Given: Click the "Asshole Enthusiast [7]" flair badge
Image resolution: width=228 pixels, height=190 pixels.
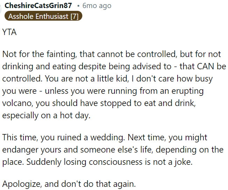Looking at the screenshot, I should coord(44,16).
